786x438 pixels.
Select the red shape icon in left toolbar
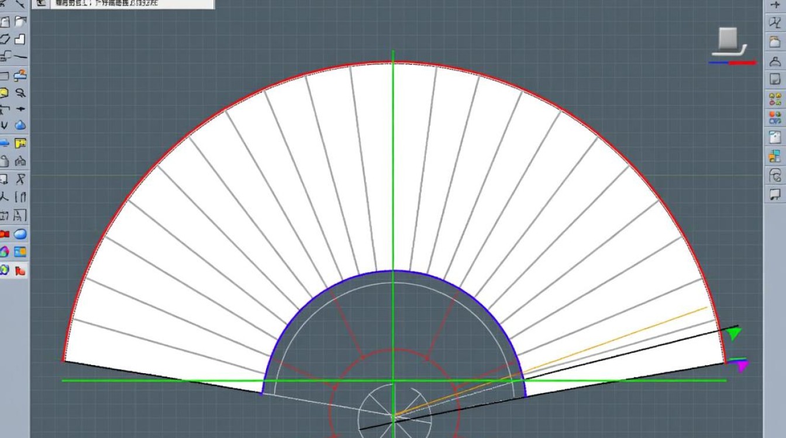pyautogui.click(x=4, y=234)
